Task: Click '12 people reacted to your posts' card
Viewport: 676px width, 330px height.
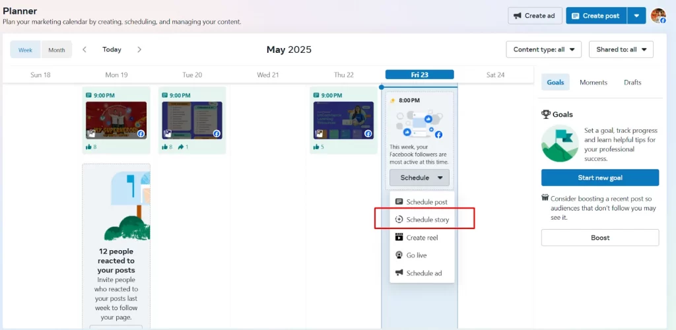Action: (116, 246)
